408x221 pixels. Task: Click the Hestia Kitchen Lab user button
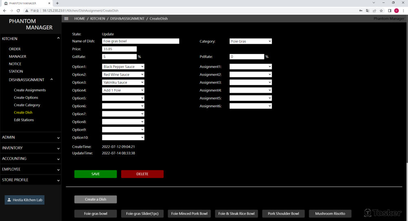[x=24, y=200]
